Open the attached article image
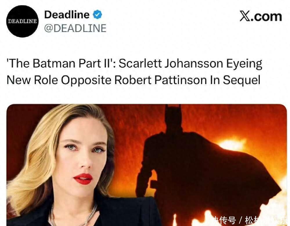This screenshot has height=226, width=290. [147, 165]
